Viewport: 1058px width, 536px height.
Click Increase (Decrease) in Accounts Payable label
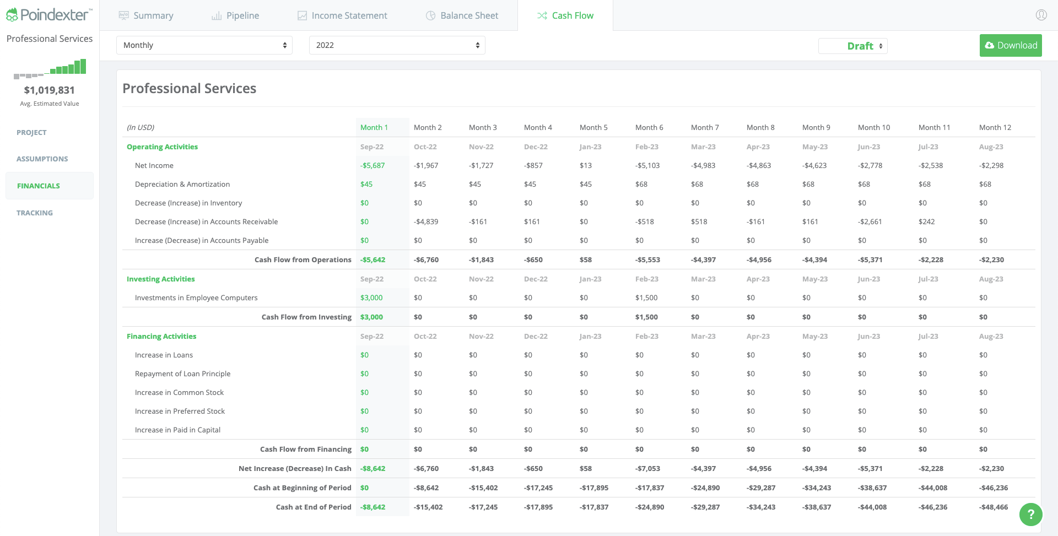[x=202, y=240]
